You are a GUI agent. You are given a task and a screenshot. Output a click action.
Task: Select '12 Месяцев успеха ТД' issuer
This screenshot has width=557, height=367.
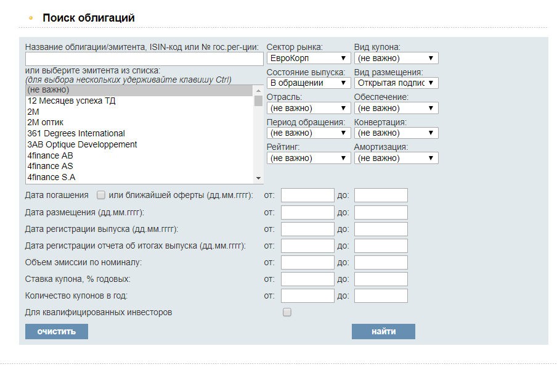pyautogui.click(x=71, y=101)
